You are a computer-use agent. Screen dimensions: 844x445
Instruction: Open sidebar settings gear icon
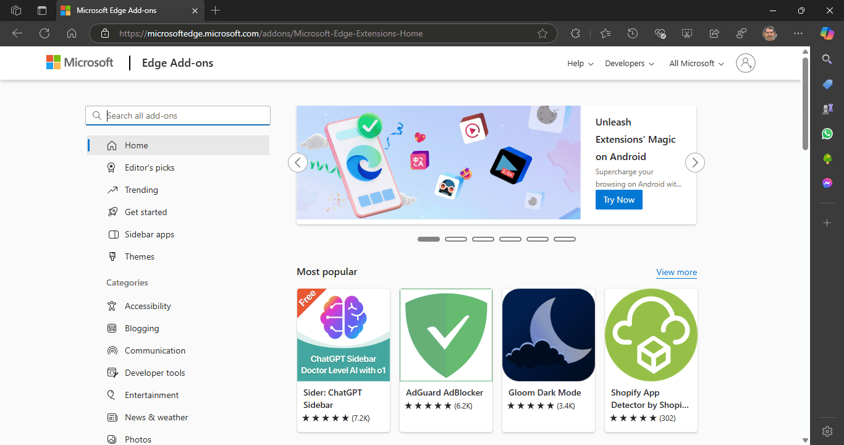pos(827,431)
